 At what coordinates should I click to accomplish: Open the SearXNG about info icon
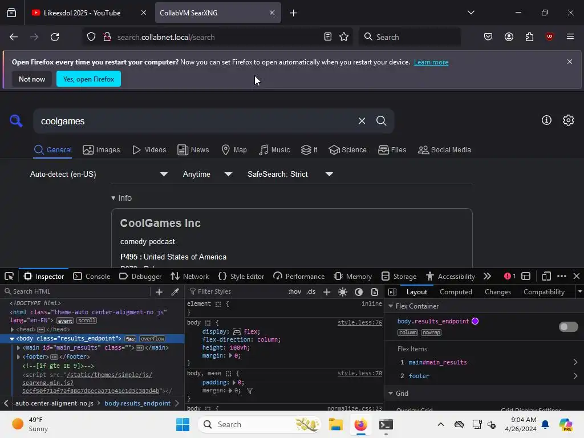pyautogui.click(x=546, y=120)
